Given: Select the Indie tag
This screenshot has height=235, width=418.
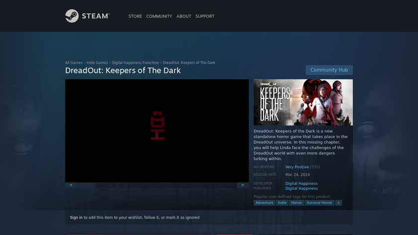Looking at the screenshot, I should click(282, 203).
